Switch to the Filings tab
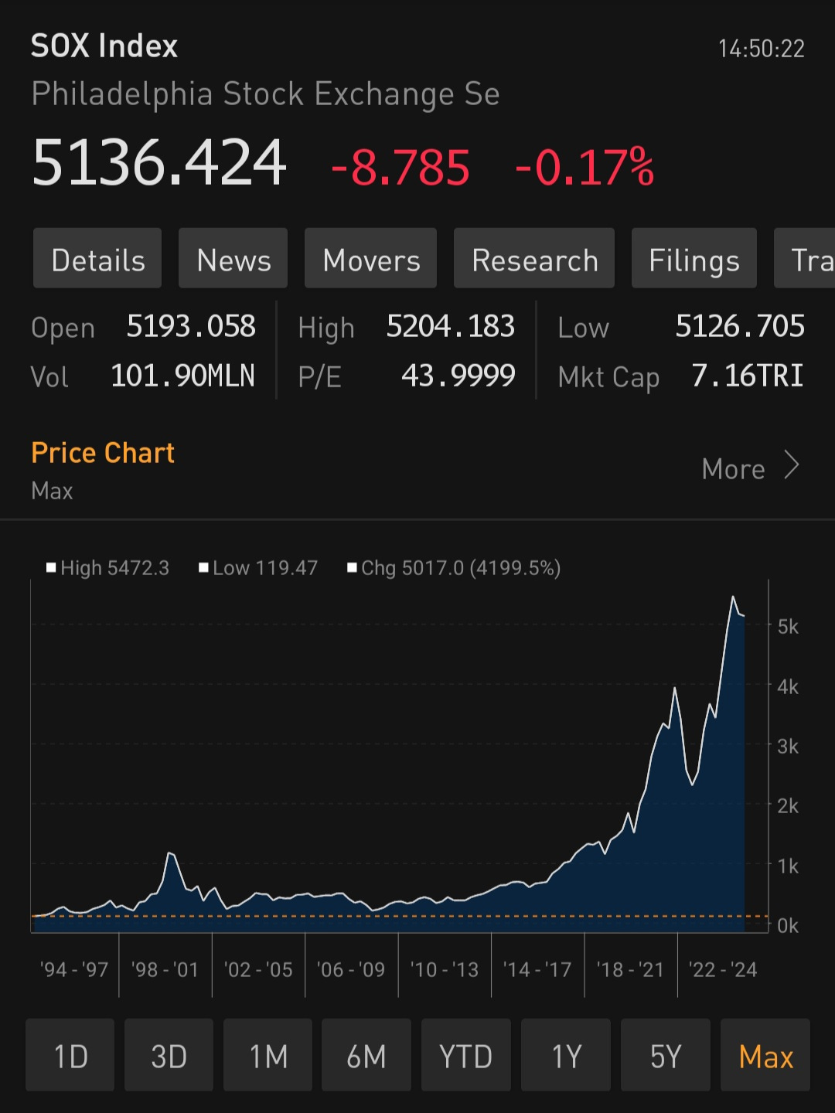Screen dimensions: 835x1113 pyautogui.click(x=694, y=258)
